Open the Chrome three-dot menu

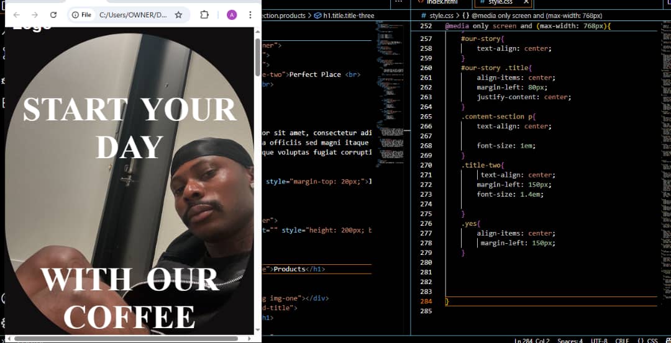point(250,15)
